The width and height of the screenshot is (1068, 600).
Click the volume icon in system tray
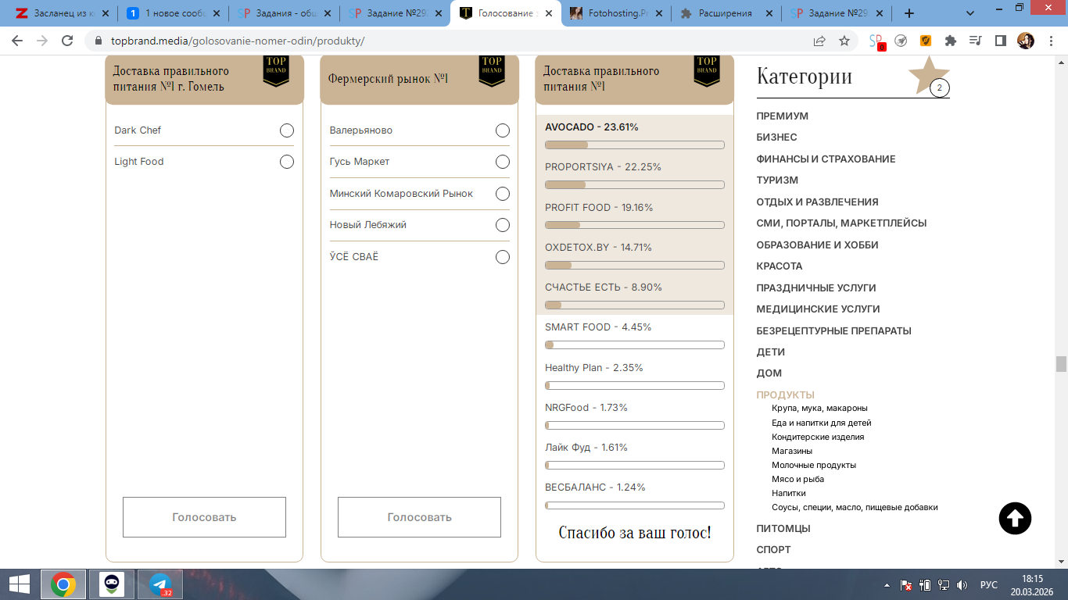click(962, 585)
